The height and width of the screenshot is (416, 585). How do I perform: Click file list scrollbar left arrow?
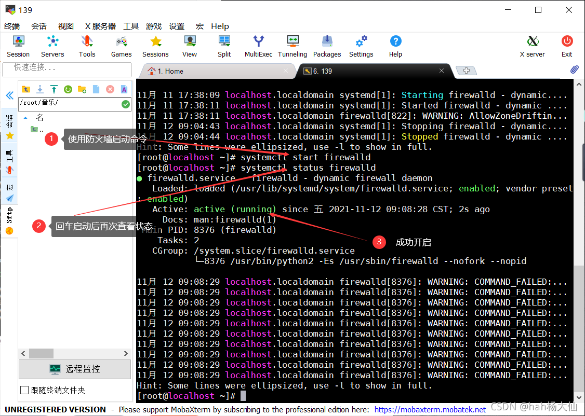coord(23,353)
